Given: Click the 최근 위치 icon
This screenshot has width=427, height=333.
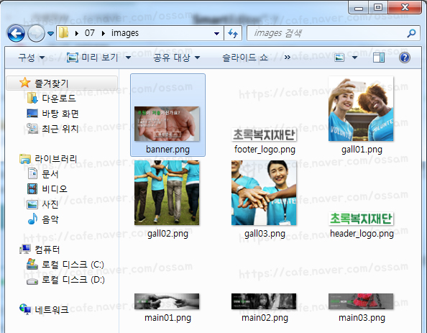Looking at the screenshot, I should coord(32,128).
